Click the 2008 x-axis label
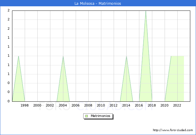The height and width of the screenshot is (135, 196). [88, 105]
